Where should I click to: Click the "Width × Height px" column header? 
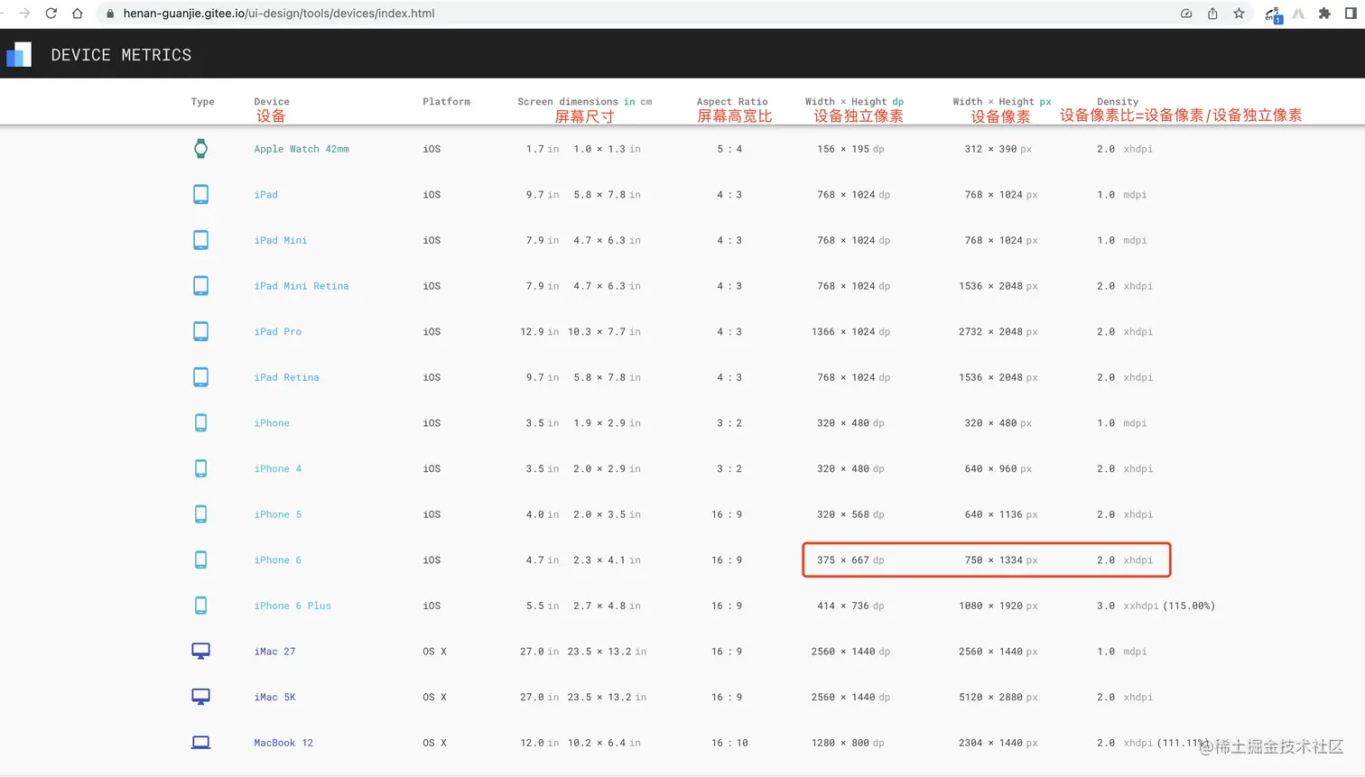1002,102
